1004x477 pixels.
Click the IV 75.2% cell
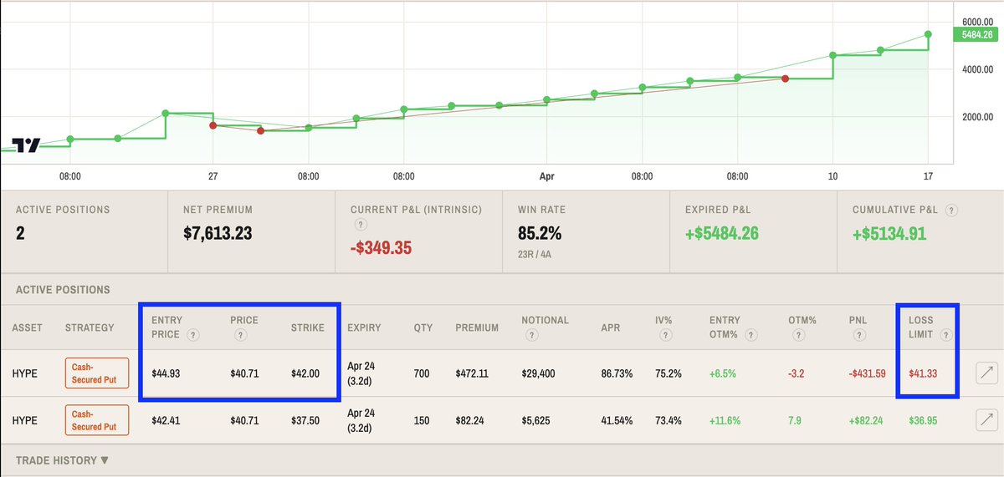coord(668,373)
